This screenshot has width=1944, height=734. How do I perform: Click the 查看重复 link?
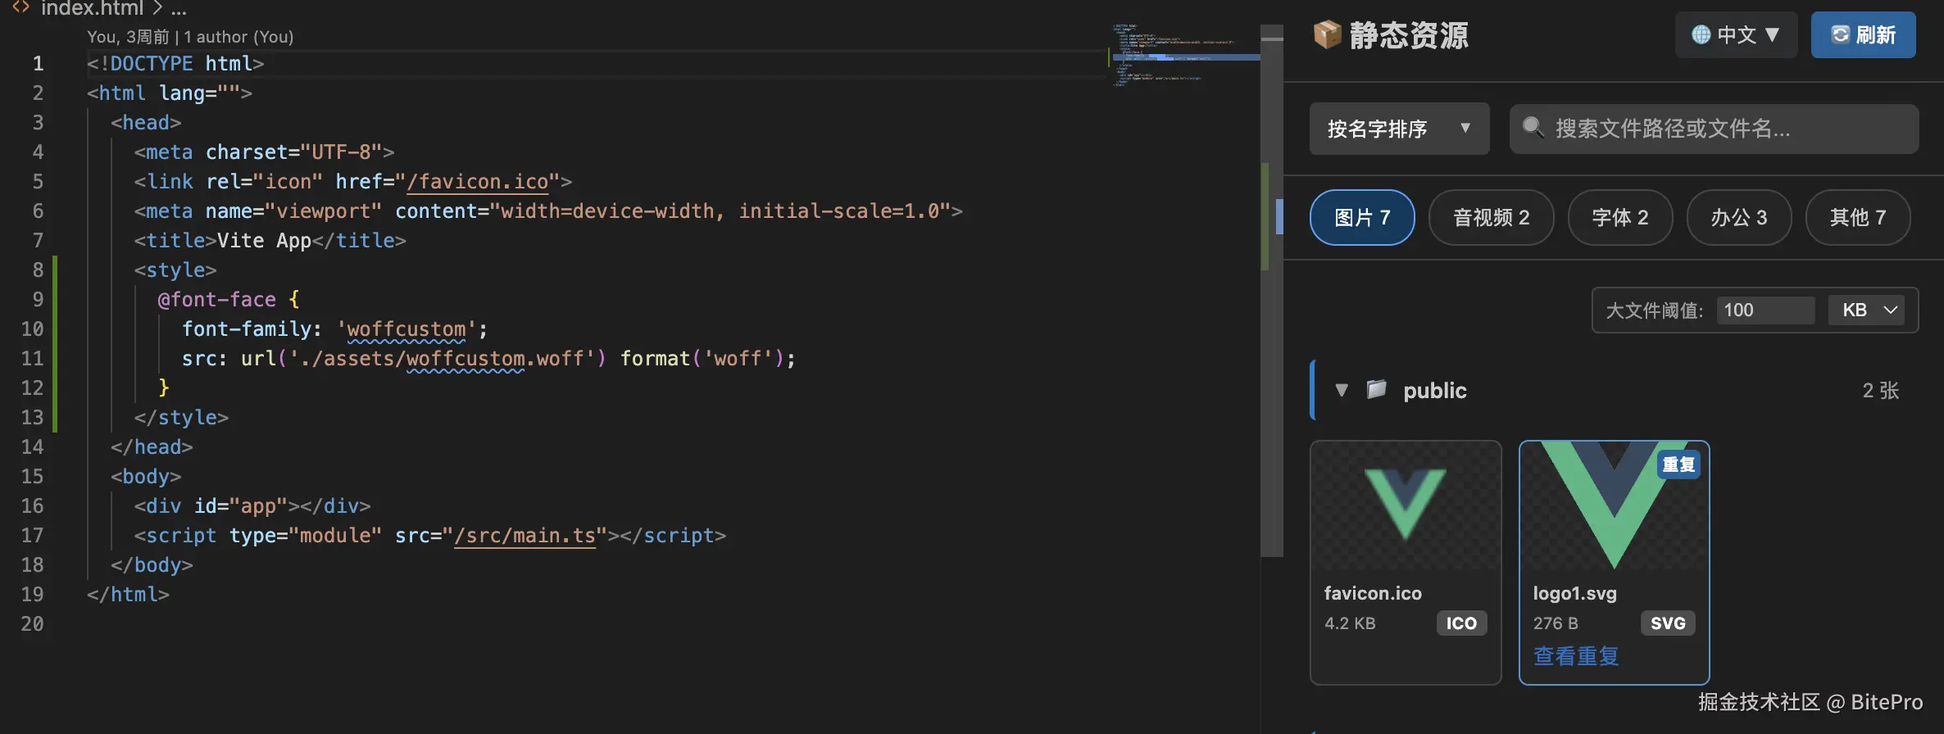tap(1575, 656)
